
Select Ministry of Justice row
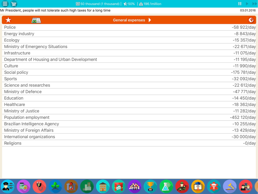[x=129, y=111]
